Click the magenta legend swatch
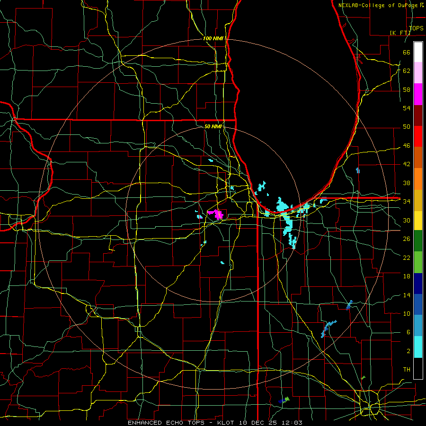 point(418,94)
